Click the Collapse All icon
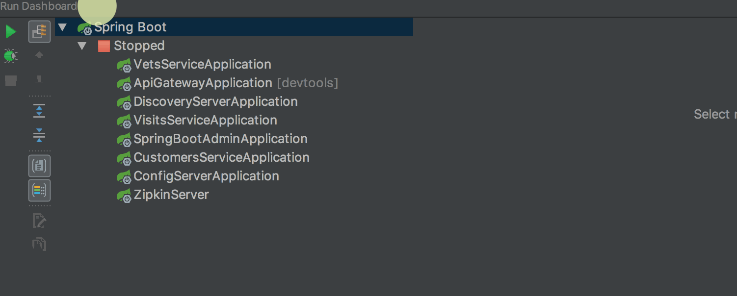Viewport: 737px width, 296px height. pos(39,135)
